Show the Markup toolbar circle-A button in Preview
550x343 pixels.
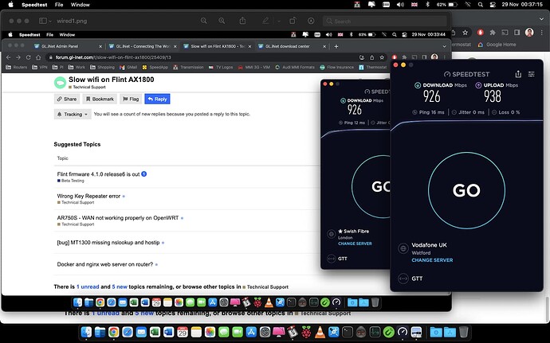tap(311, 21)
